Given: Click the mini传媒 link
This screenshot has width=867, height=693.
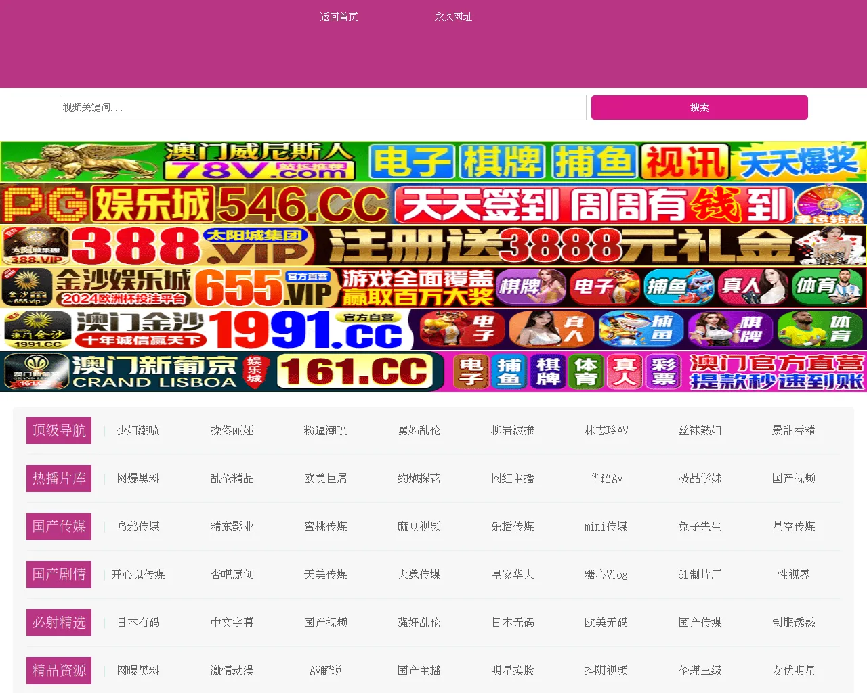Looking at the screenshot, I should (606, 527).
